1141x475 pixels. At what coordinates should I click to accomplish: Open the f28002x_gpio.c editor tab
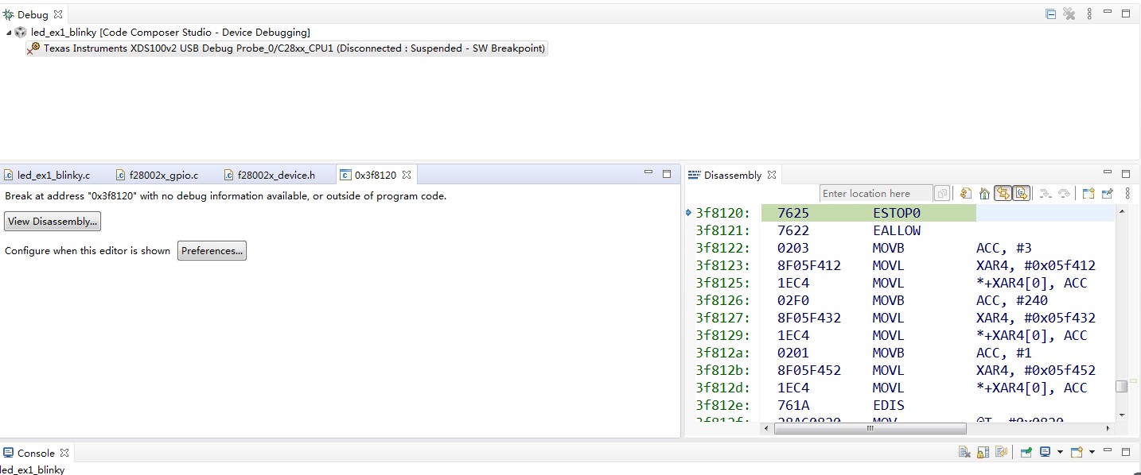(162, 175)
